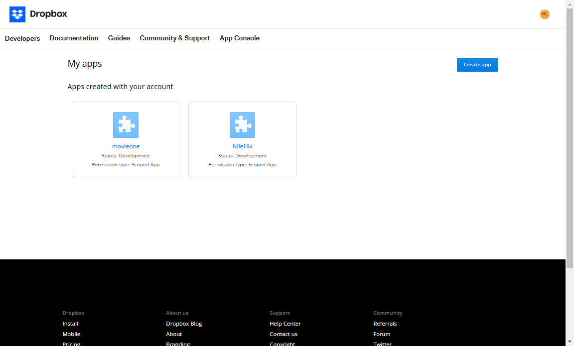Screen dimensions: 574x346
Task: Click the scrollbar up arrow
Action: pos(570,3)
